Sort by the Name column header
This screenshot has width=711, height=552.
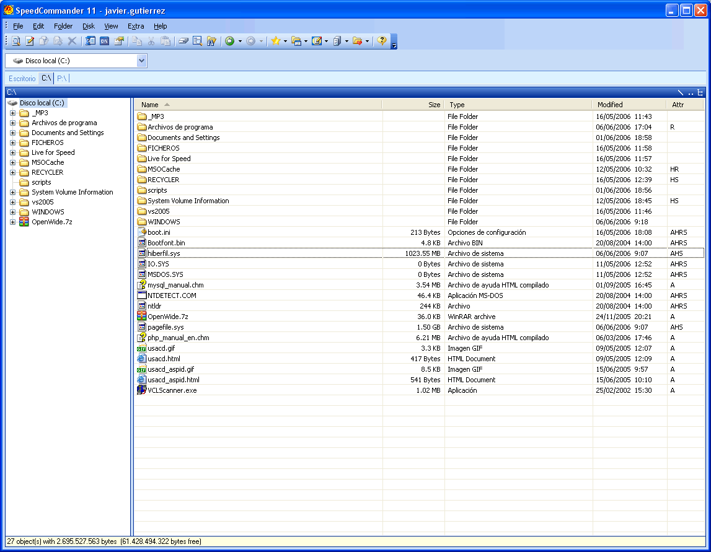(x=258, y=105)
